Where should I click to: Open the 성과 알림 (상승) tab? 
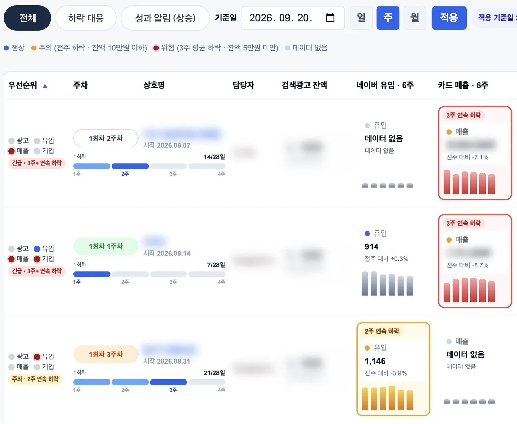coord(165,18)
